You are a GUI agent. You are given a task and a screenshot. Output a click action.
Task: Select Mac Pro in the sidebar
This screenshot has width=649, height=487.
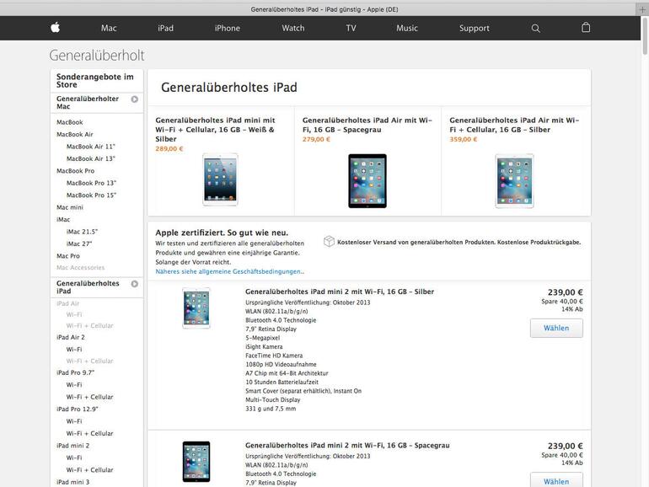tap(68, 256)
